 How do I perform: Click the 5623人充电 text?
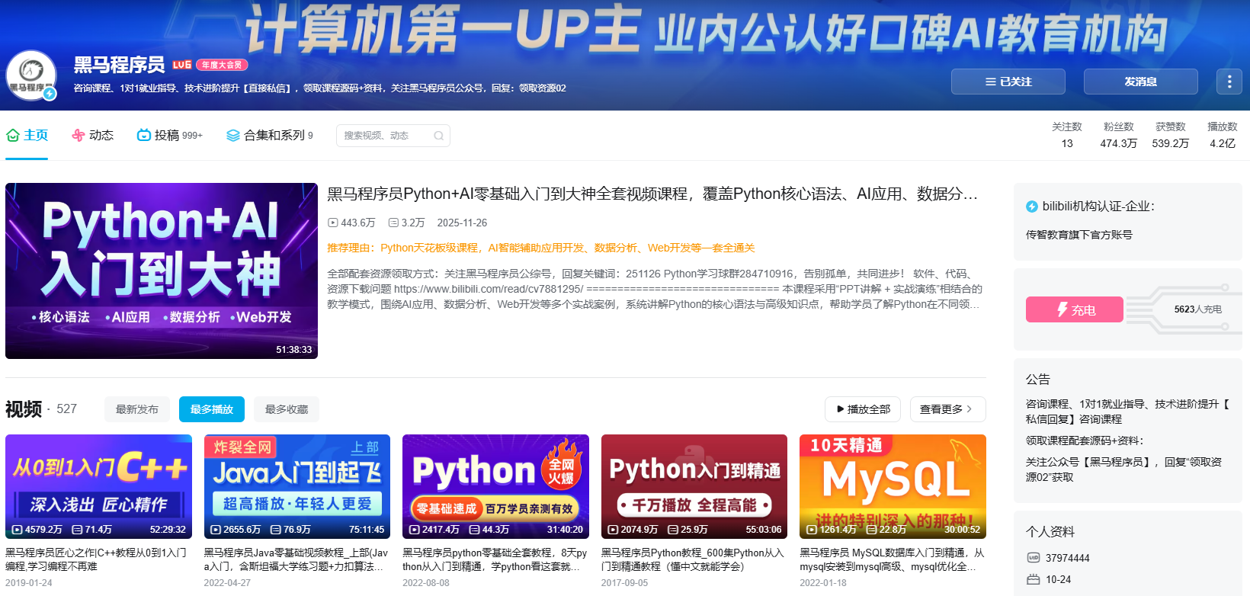coord(1197,309)
